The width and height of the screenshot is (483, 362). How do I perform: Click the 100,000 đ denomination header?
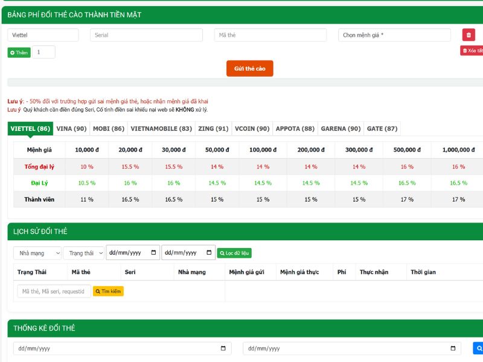coord(263,150)
